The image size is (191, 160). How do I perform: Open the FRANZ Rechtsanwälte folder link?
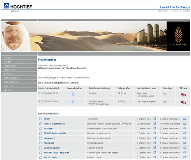[55, 133]
